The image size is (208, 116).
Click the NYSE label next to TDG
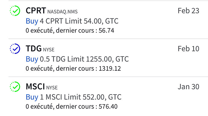[x=49, y=50]
